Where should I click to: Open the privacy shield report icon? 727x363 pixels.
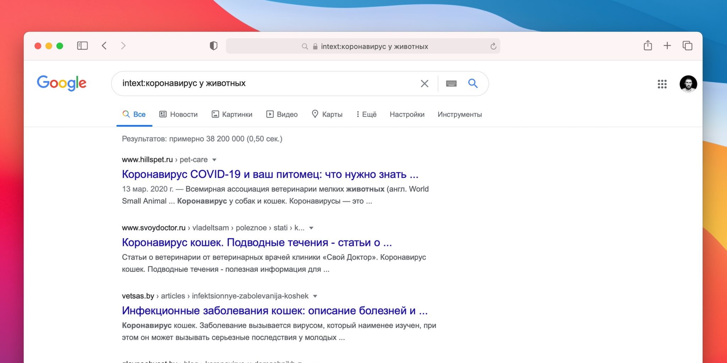point(213,46)
